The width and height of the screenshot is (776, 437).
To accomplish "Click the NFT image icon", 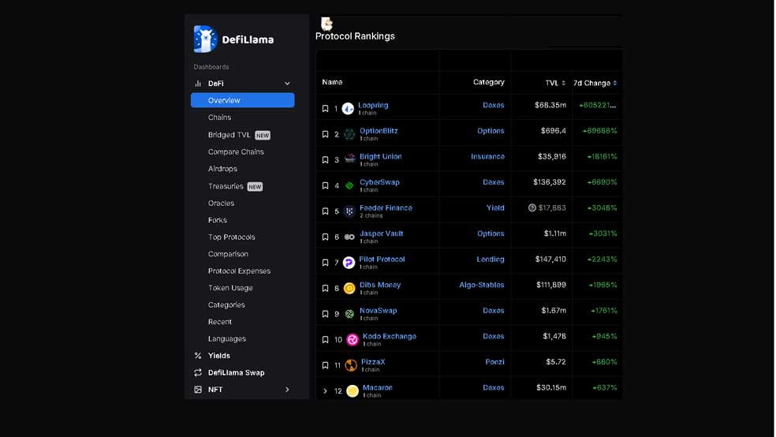I will click(198, 390).
